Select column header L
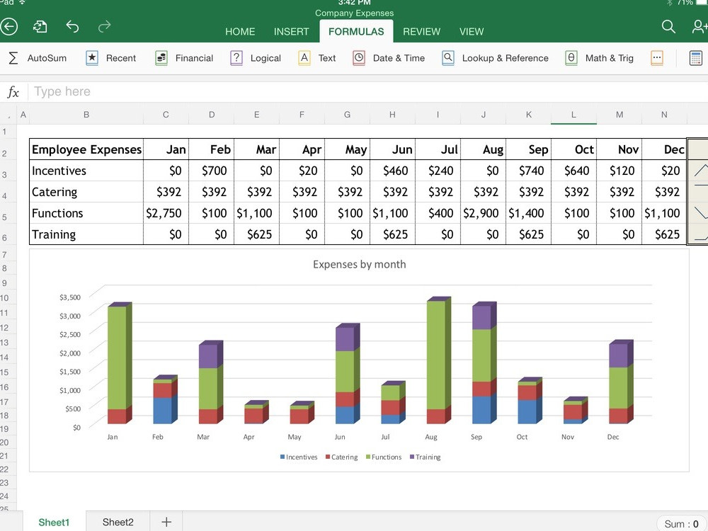This screenshot has height=531, width=708. click(573, 115)
